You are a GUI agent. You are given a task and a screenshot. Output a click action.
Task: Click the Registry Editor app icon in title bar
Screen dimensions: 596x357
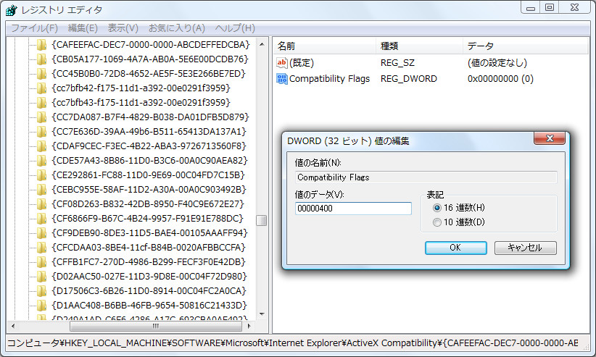pos(12,10)
